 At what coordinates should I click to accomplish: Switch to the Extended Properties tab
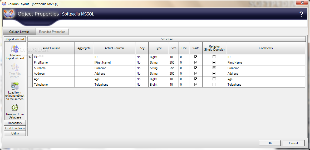click(x=52, y=32)
